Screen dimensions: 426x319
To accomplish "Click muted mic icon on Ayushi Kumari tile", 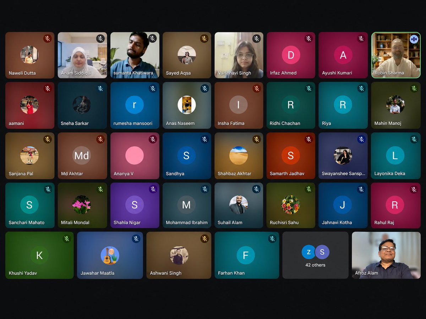I will click(x=361, y=38).
